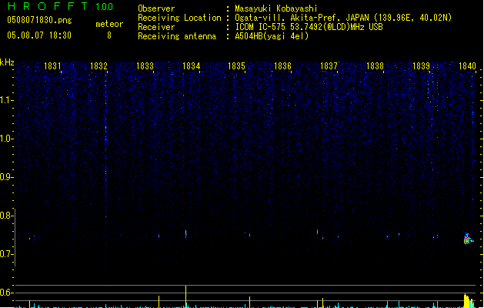Select the file name 0508071830.png
This screenshot has width=484, height=308.
39,20
